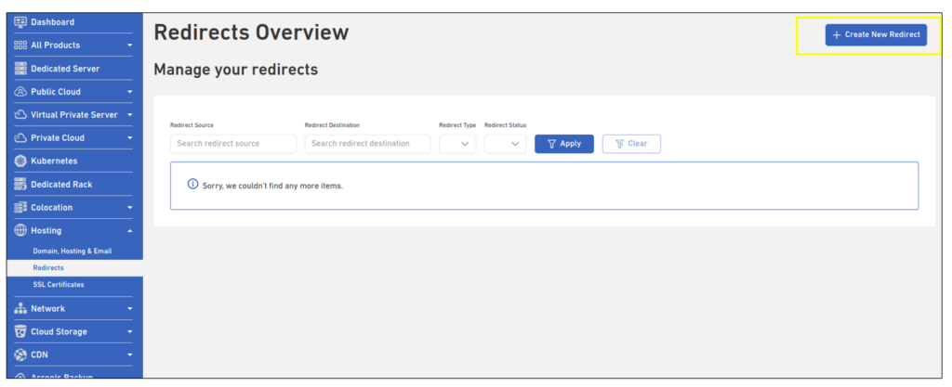Click the Public Cloud icon
Screen dimensions: 952x387
click(20, 92)
